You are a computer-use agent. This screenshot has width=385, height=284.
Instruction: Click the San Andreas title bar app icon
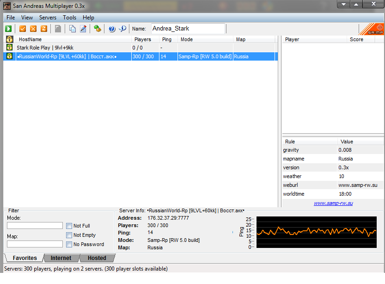pos(7,6)
